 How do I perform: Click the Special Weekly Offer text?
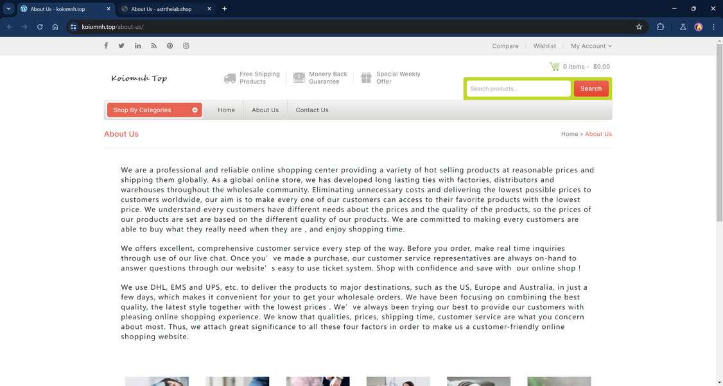[x=398, y=78]
